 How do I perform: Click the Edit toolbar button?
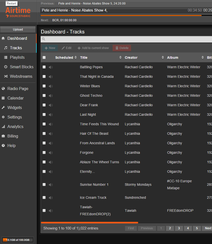pyautogui.click(x=67, y=48)
